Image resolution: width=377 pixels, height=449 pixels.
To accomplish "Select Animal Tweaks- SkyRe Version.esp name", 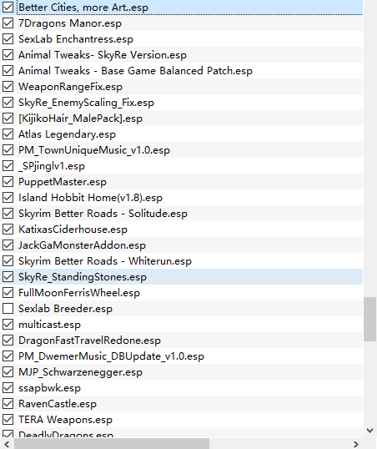I will tap(103, 55).
